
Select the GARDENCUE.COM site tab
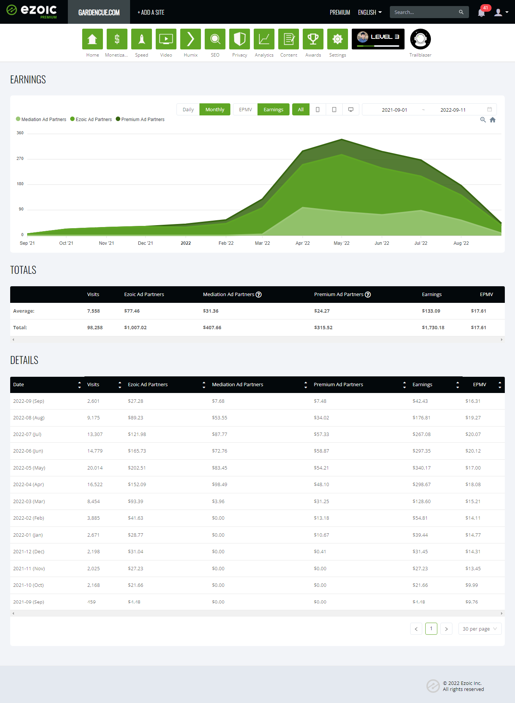[99, 12]
